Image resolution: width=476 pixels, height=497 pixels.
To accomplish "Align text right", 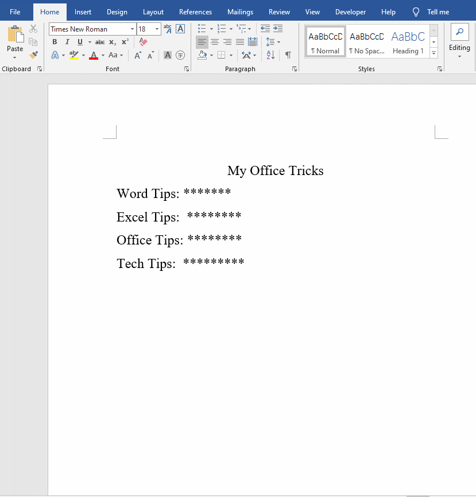I will point(227,42).
